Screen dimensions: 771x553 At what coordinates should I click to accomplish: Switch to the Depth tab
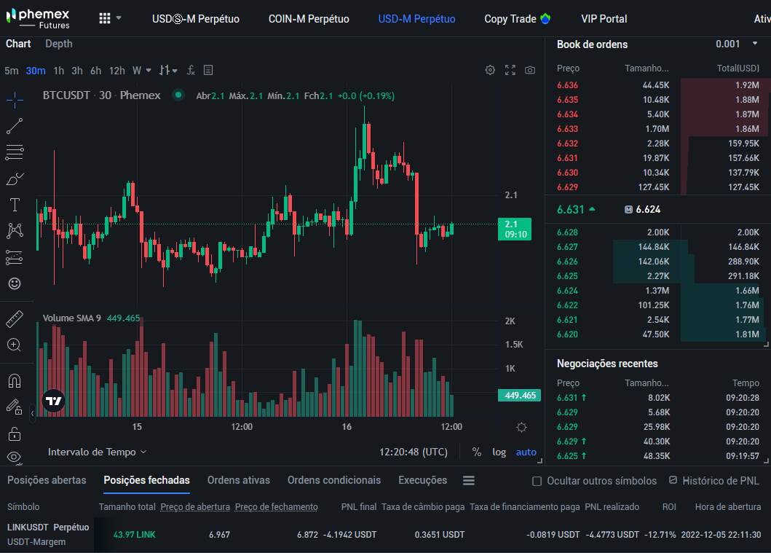(x=59, y=44)
